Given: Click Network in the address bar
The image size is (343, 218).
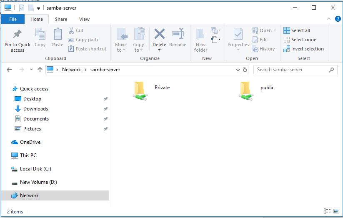Looking at the screenshot, I should (x=72, y=70).
